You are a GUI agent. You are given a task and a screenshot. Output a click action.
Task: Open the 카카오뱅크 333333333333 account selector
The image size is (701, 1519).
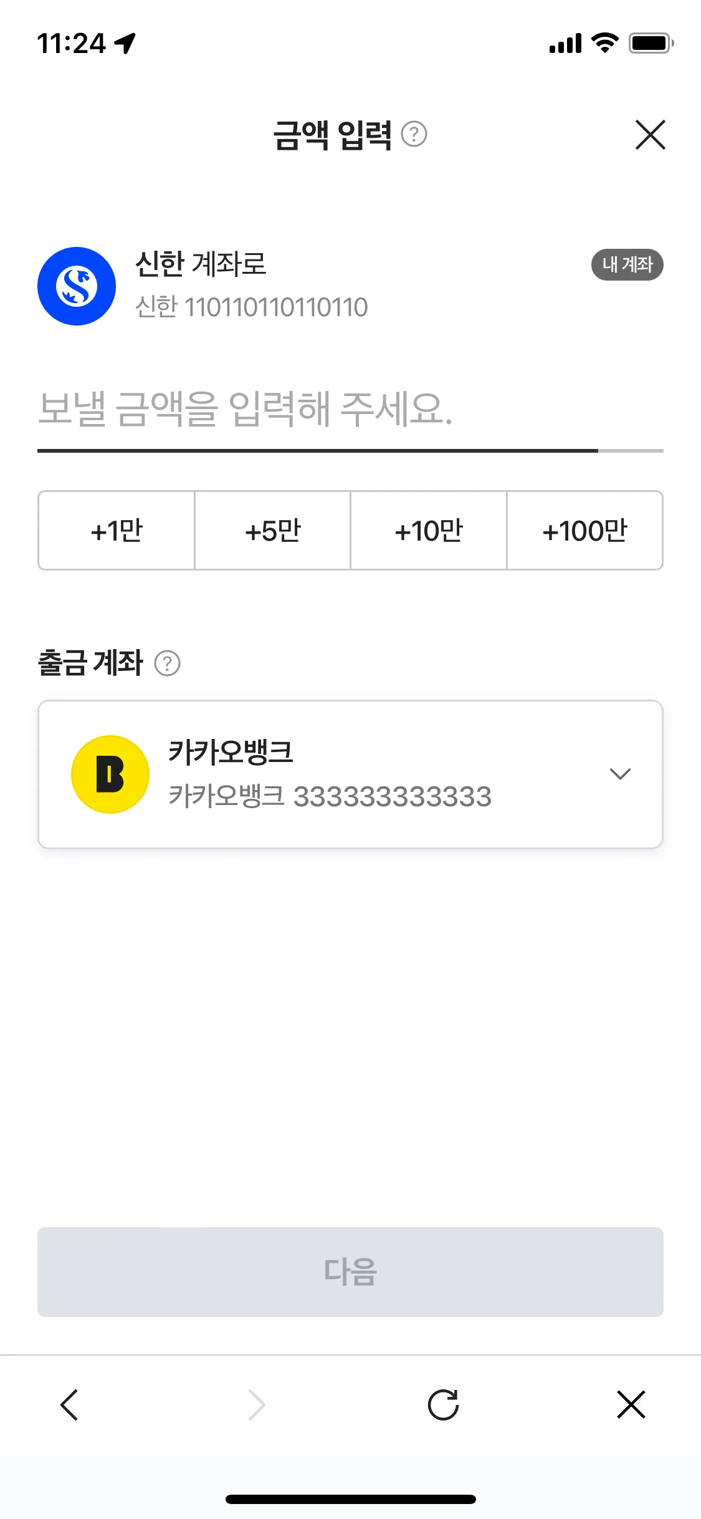coord(350,774)
